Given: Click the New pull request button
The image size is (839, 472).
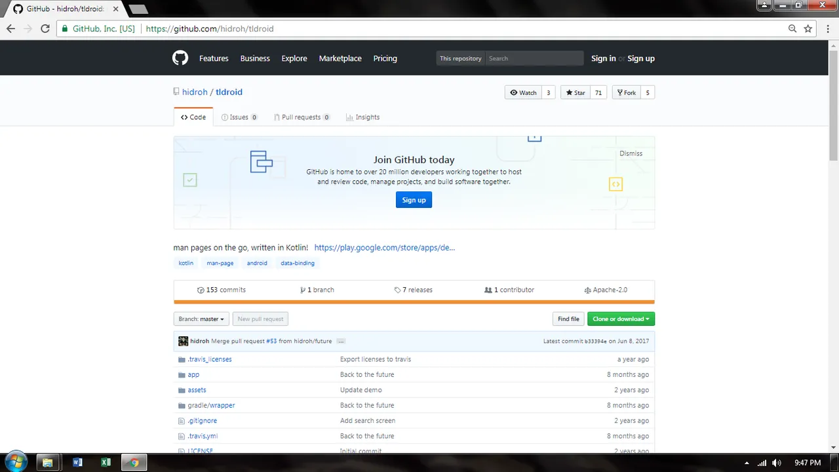Looking at the screenshot, I should coord(260,319).
